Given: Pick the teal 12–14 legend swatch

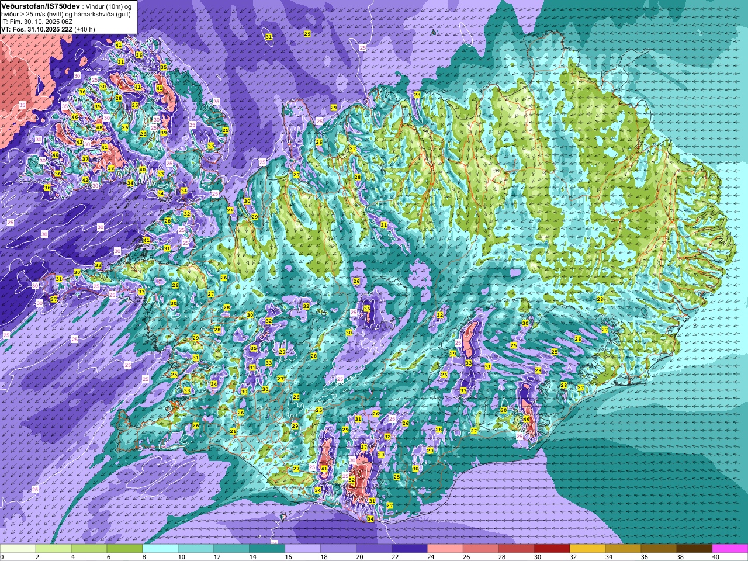Looking at the screenshot, I should [232, 549].
